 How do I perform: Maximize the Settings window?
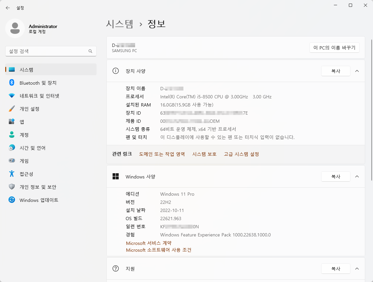tap(350, 5)
